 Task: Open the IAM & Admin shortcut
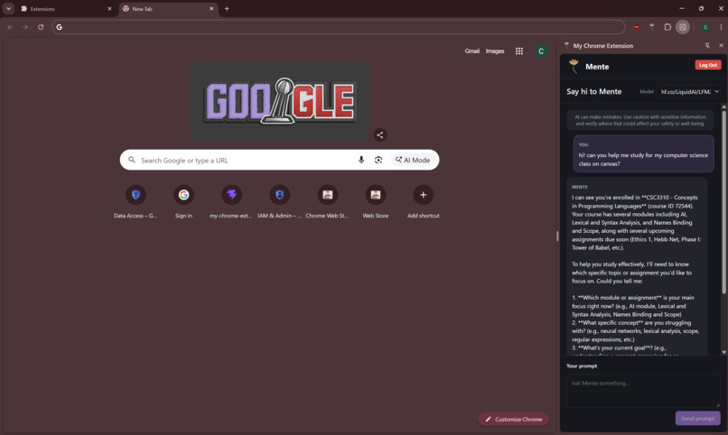click(279, 202)
